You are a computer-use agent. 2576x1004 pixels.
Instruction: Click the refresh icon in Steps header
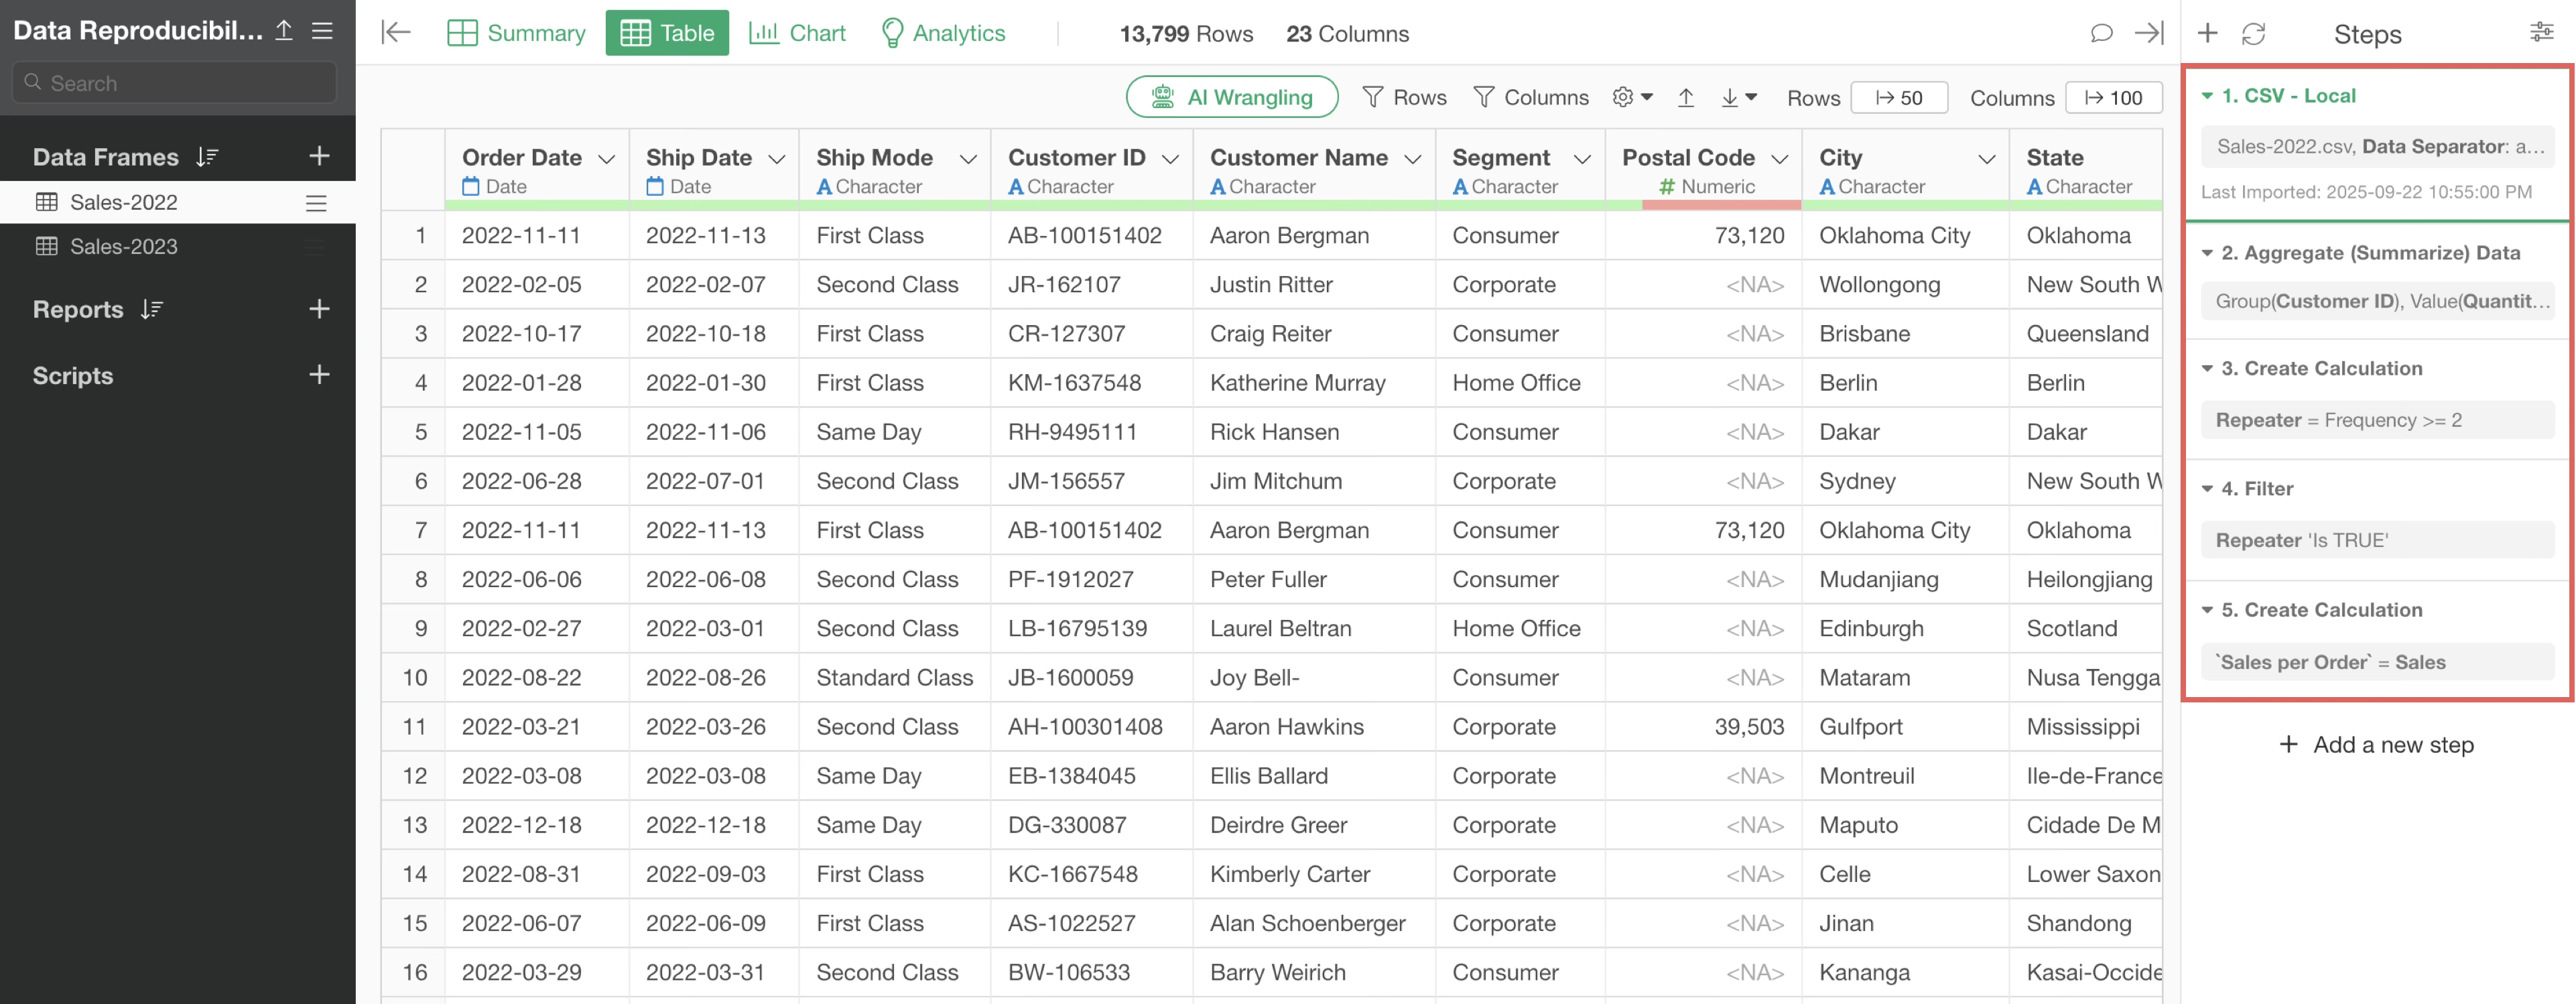2253,34
